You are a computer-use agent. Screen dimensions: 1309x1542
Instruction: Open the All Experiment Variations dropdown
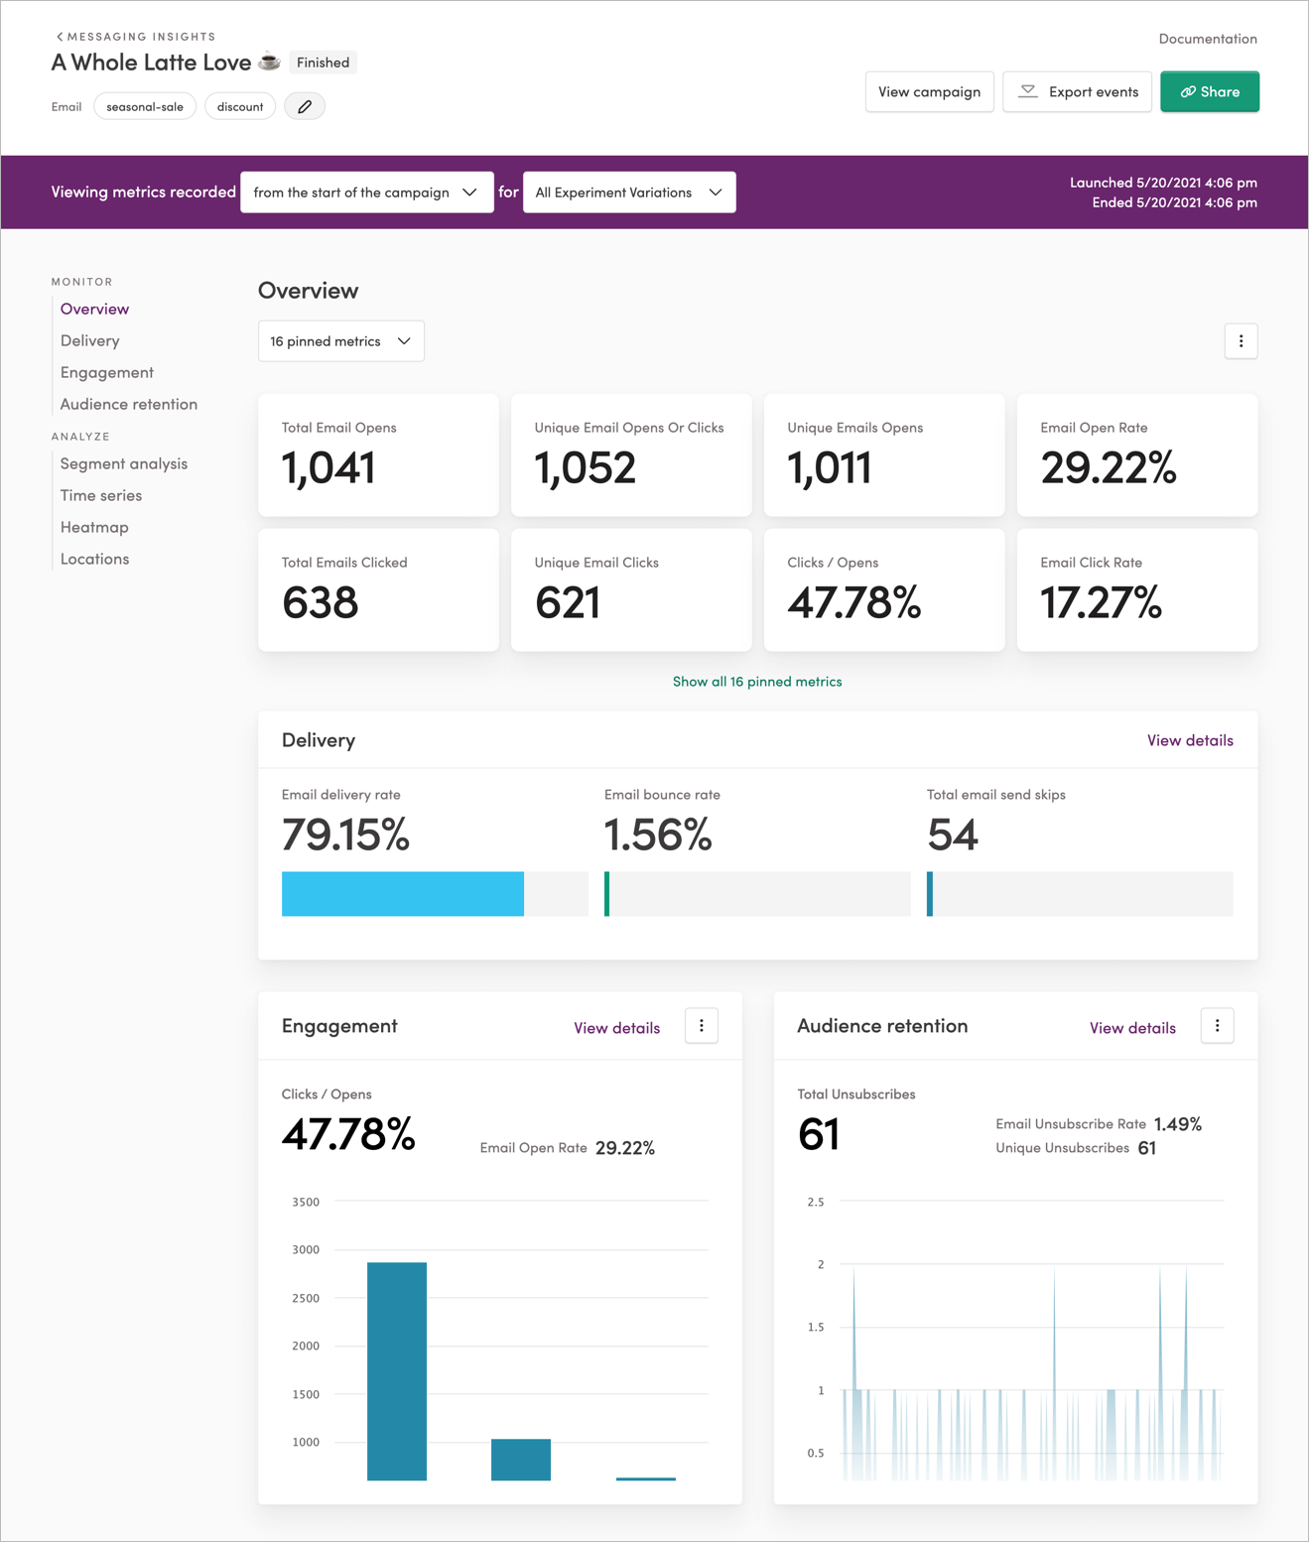(628, 192)
